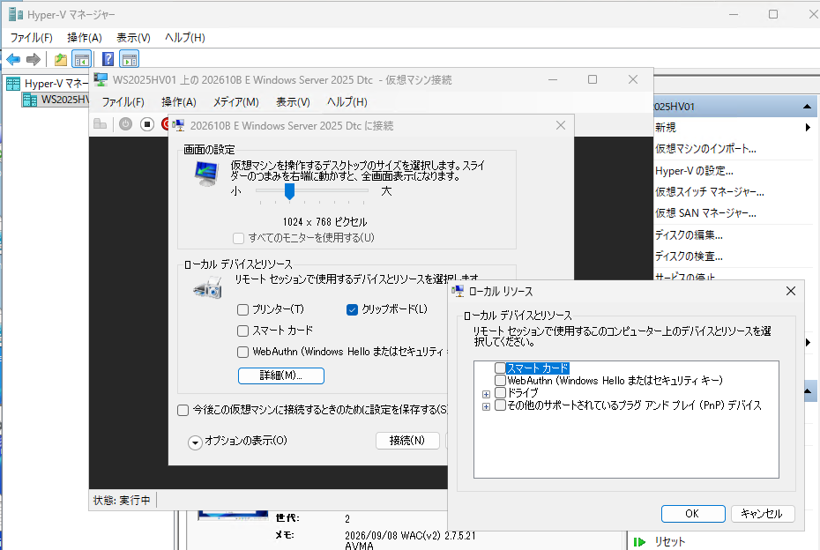Collapse the 025HV01 actions section header arrow
This screenshot has height=550, width=820.
[807, 107]
